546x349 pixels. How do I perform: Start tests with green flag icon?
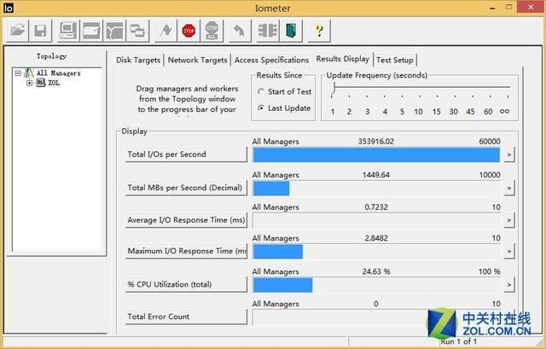(x=166, y=31)
